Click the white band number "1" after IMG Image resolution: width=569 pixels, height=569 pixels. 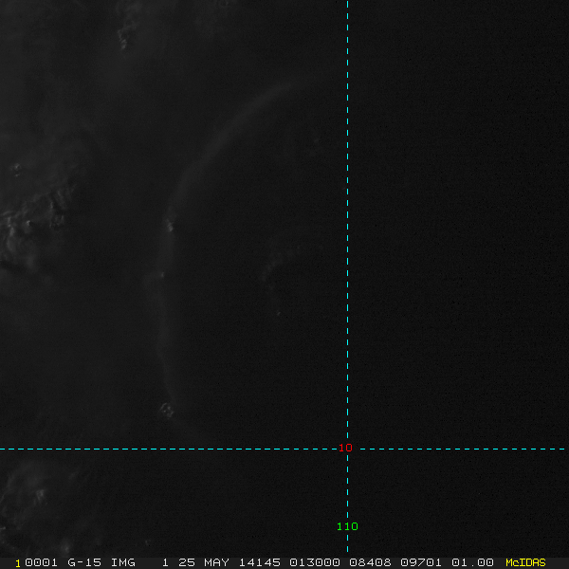click(165, 562)
